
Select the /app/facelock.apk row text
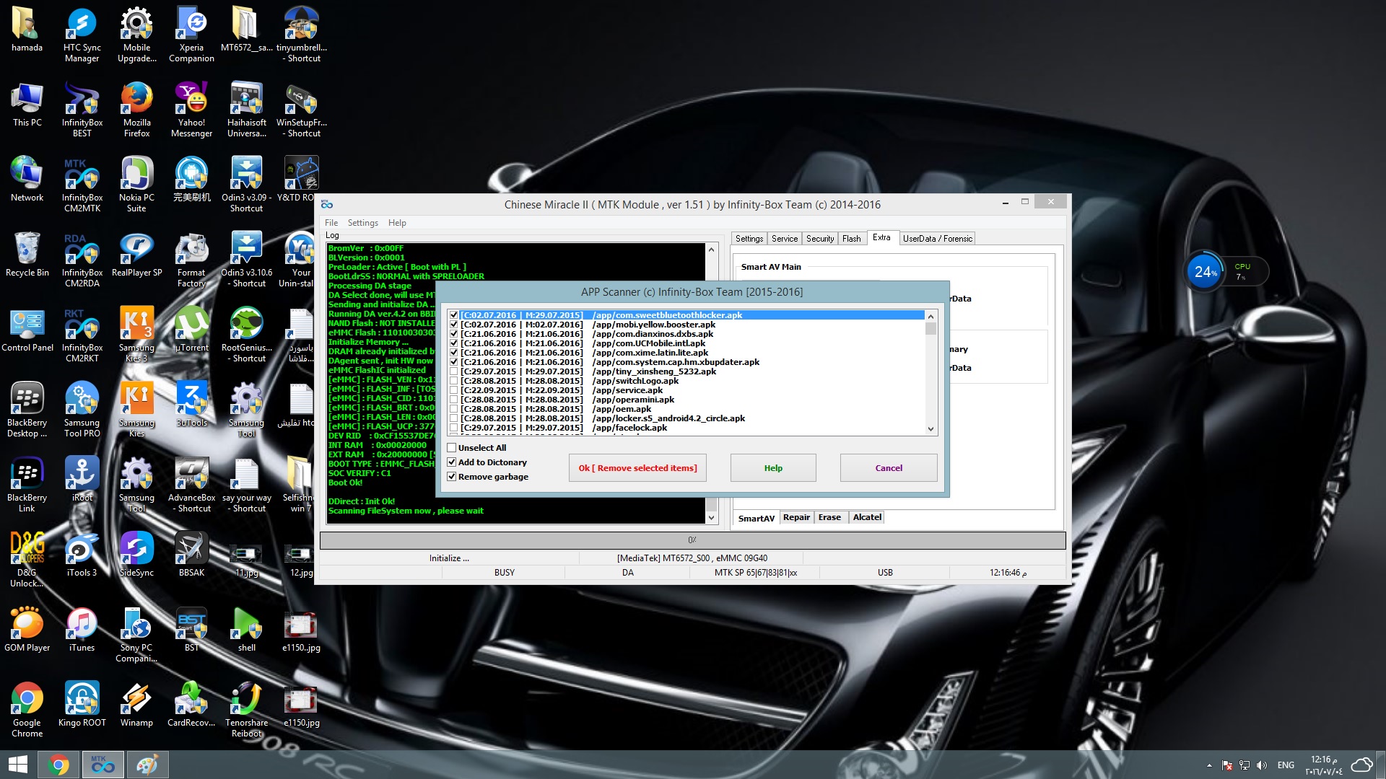(x=629, y=428)
